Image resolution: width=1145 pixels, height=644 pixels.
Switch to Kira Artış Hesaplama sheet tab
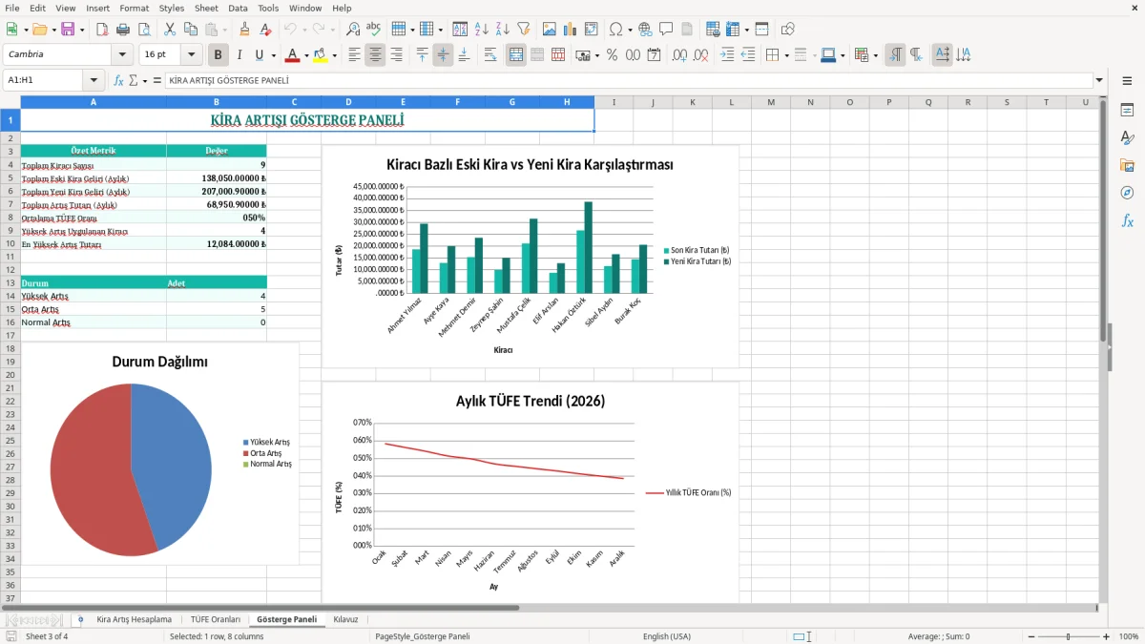134,619
